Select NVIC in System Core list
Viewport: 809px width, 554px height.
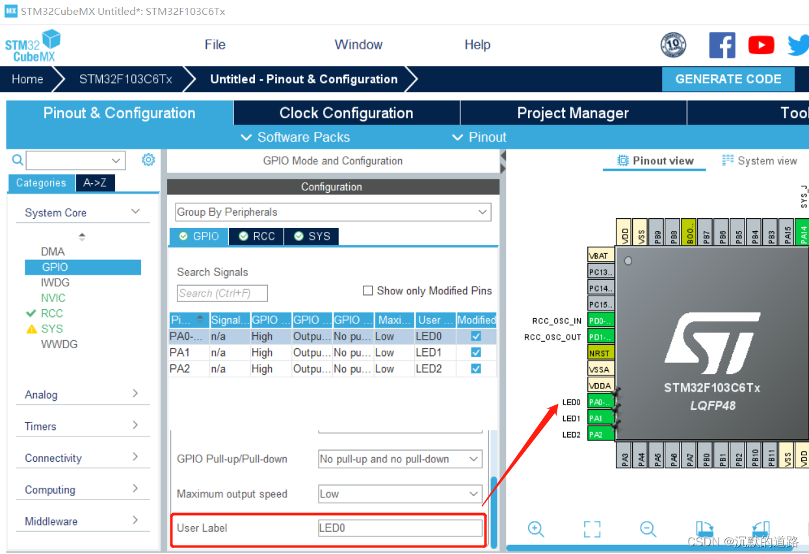click(x=53, y=298)
